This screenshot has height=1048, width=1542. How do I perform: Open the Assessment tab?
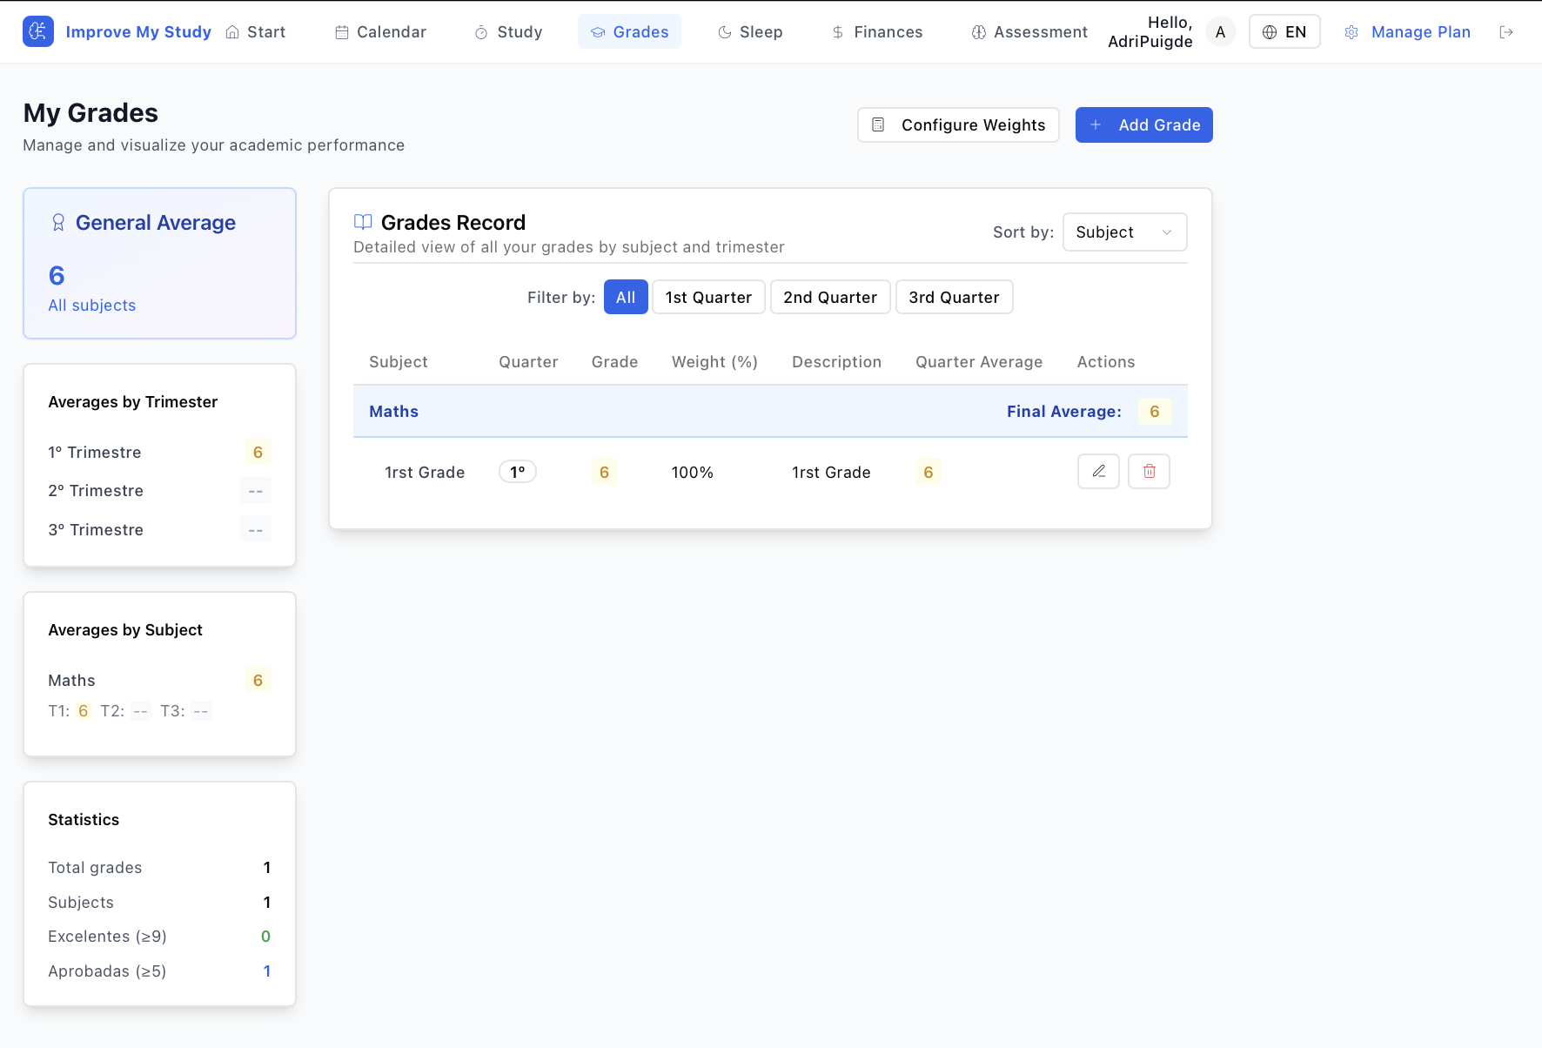[1029, 32]
